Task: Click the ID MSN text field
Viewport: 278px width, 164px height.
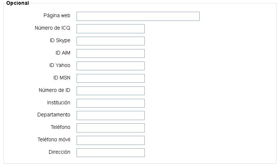Action: coord(110,78)
